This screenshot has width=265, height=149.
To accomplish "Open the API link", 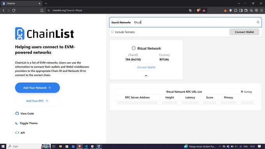I will click(20, 133).
